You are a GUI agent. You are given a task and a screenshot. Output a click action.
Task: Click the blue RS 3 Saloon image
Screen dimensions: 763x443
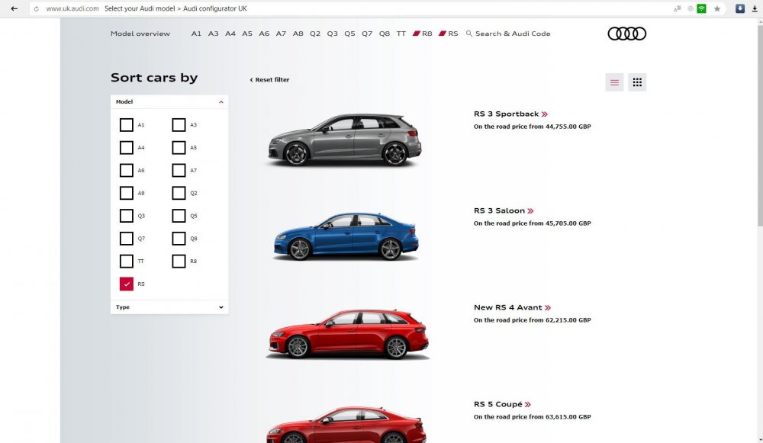346,236
